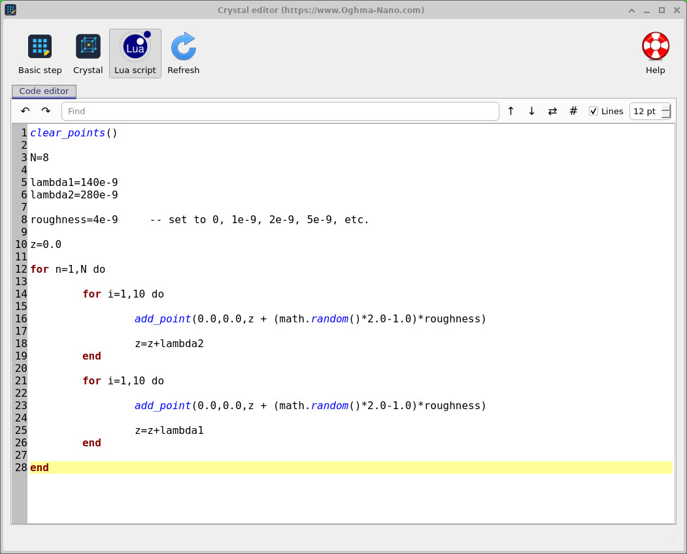Click the z=0.0 line
The width and height of the screenshot is (687, 554).
[x=46, y=245]
